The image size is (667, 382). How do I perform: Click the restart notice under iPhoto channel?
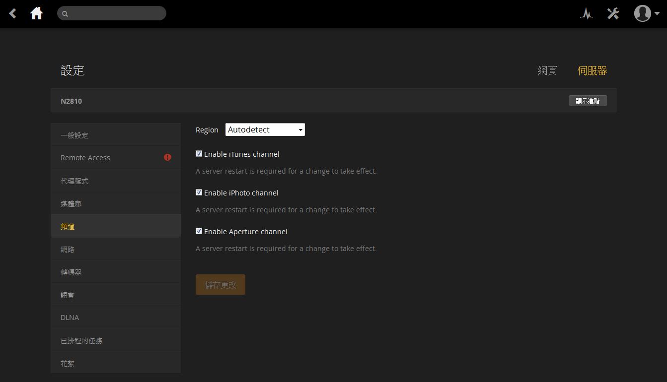point(286,210)
